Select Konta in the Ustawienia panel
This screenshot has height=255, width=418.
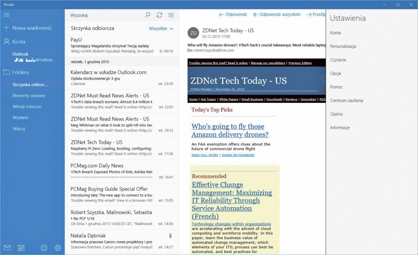click(x=336, y=33)
